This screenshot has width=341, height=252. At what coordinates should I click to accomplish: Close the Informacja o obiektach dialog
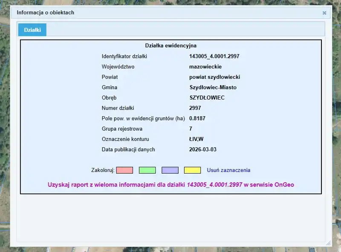[x=324, y=13]
